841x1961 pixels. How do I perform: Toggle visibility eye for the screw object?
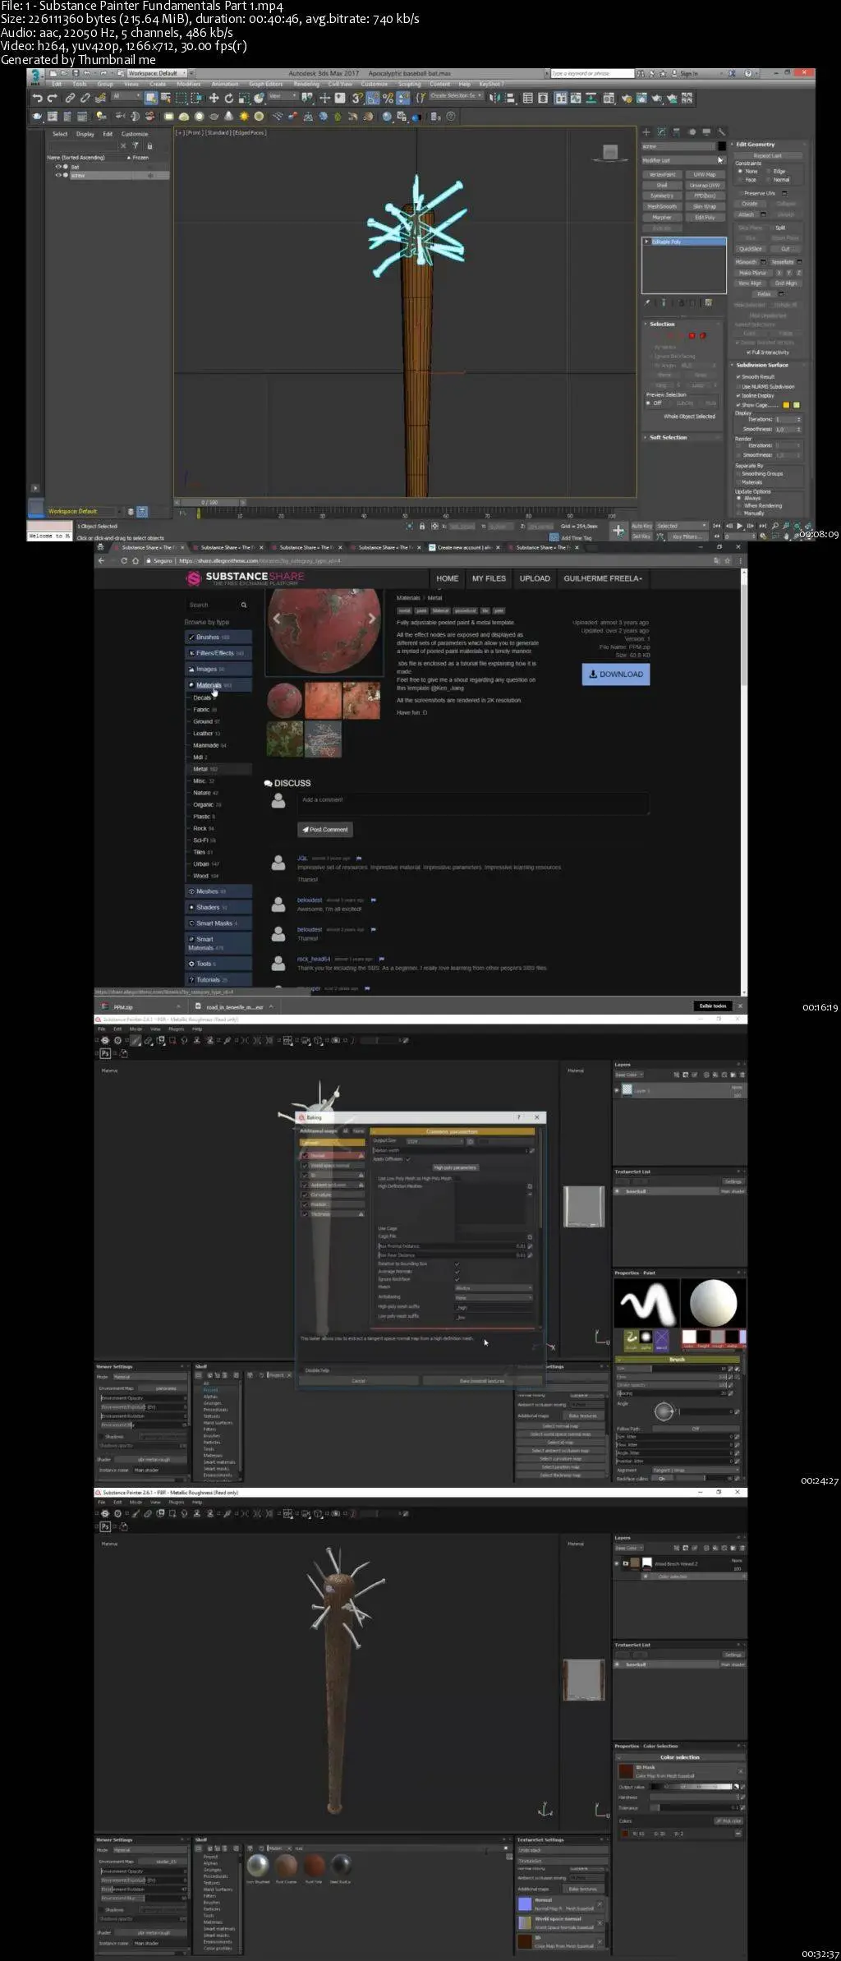[58, 175]
